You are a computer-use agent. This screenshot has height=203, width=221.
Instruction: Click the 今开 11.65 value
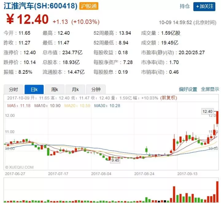24,33
